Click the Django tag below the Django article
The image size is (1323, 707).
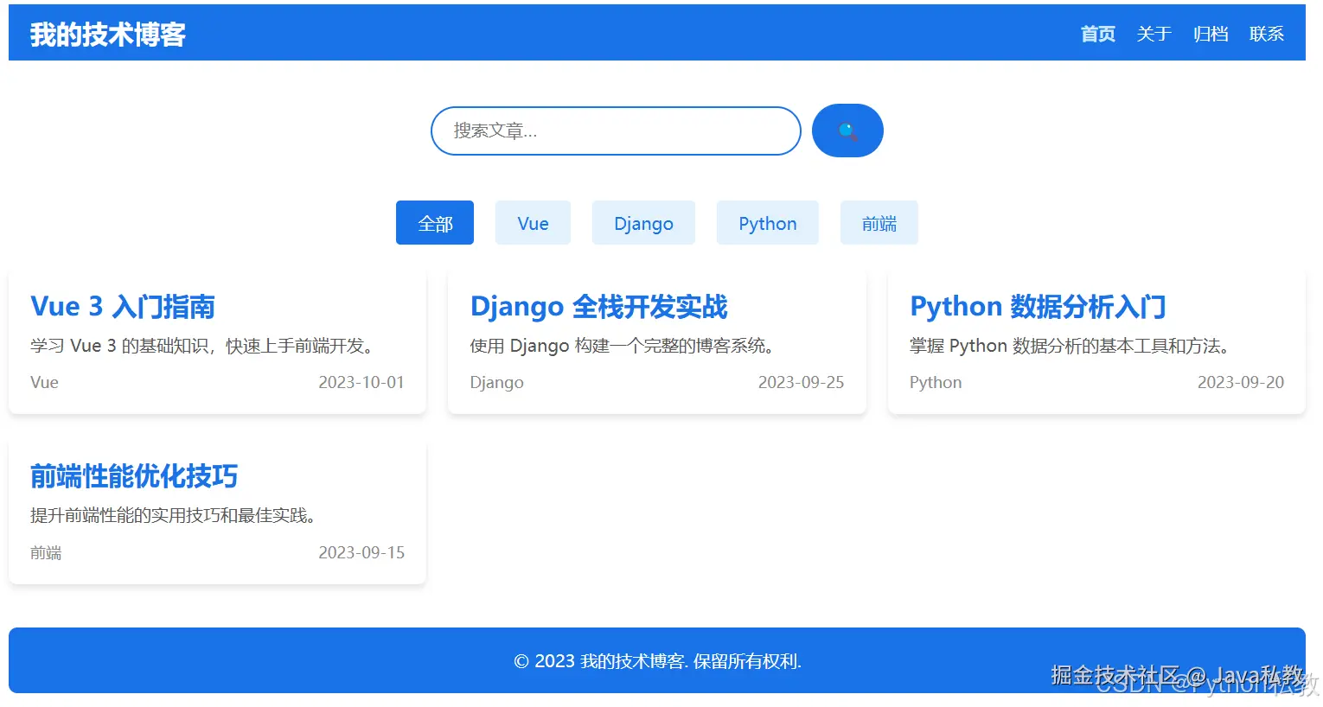(x=496, y=382)
